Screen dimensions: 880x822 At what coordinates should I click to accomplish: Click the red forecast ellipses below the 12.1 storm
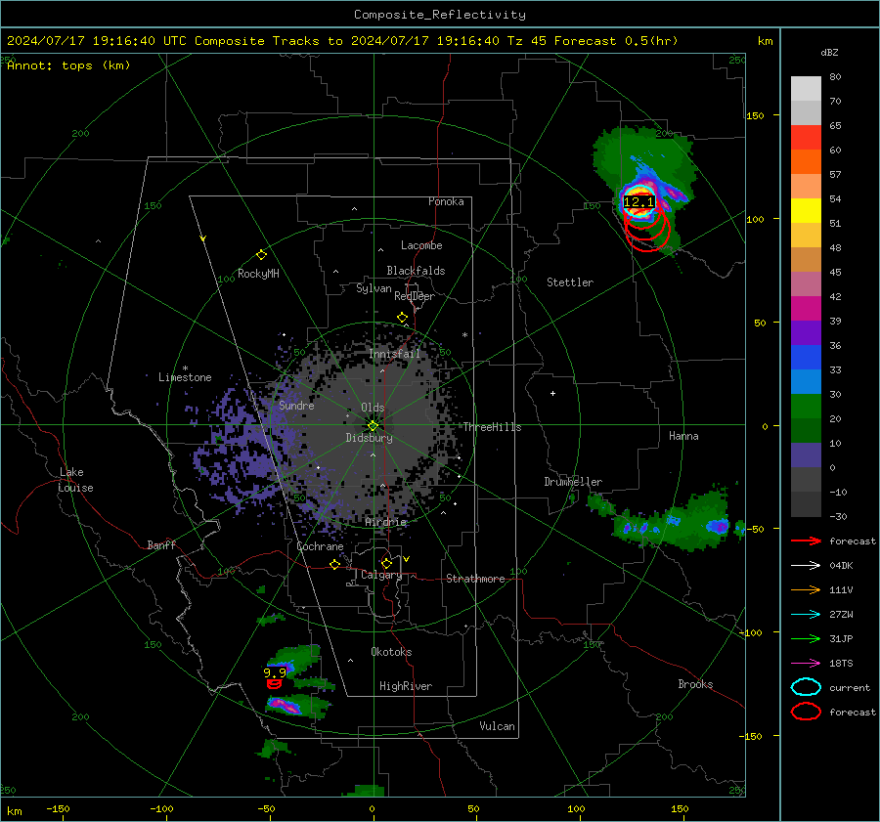647,230
